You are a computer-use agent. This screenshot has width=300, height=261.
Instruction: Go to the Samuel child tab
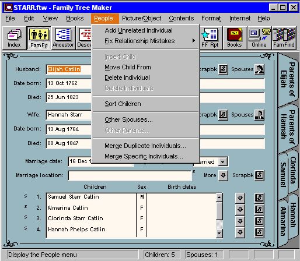pyautogui.click(x=283, y=175)
